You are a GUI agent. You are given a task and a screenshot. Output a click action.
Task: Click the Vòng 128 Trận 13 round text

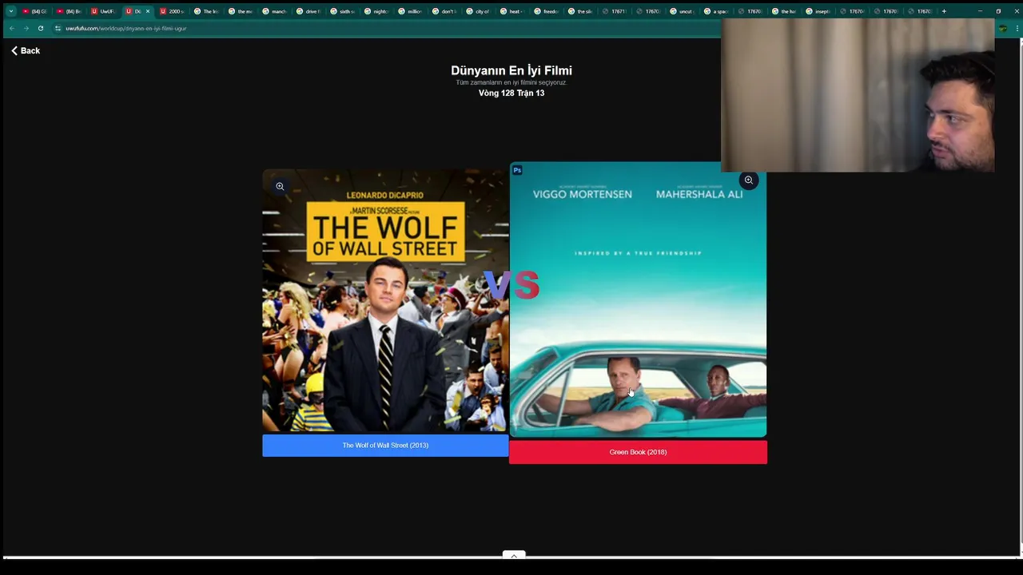511,93
